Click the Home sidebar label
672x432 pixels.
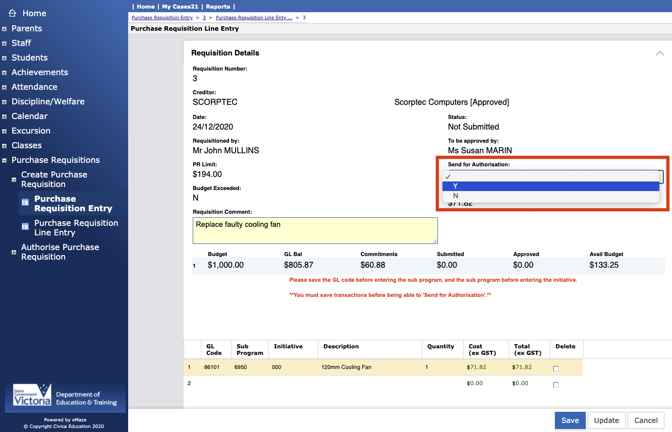pyautogui.click(x=34, y=13)
